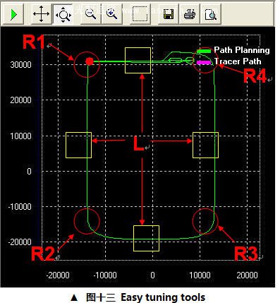The height and width of the screenshot is (303, 280).
Task: Click the yellow square on bottom segment
Action: pos(146,238)
